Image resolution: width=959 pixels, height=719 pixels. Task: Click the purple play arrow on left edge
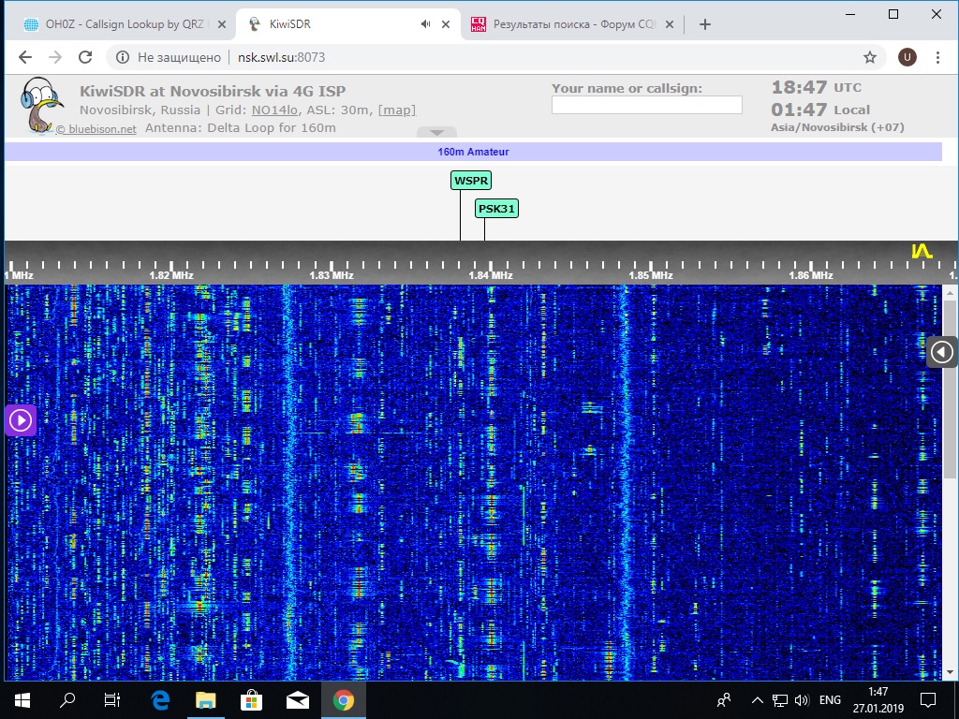[20, 420]
